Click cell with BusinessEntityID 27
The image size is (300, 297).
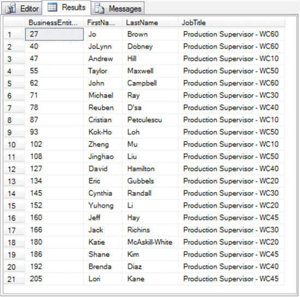pyautogui.click(x=55, y=34)
